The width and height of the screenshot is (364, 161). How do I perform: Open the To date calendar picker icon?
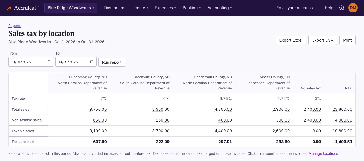tap(92, 62)
